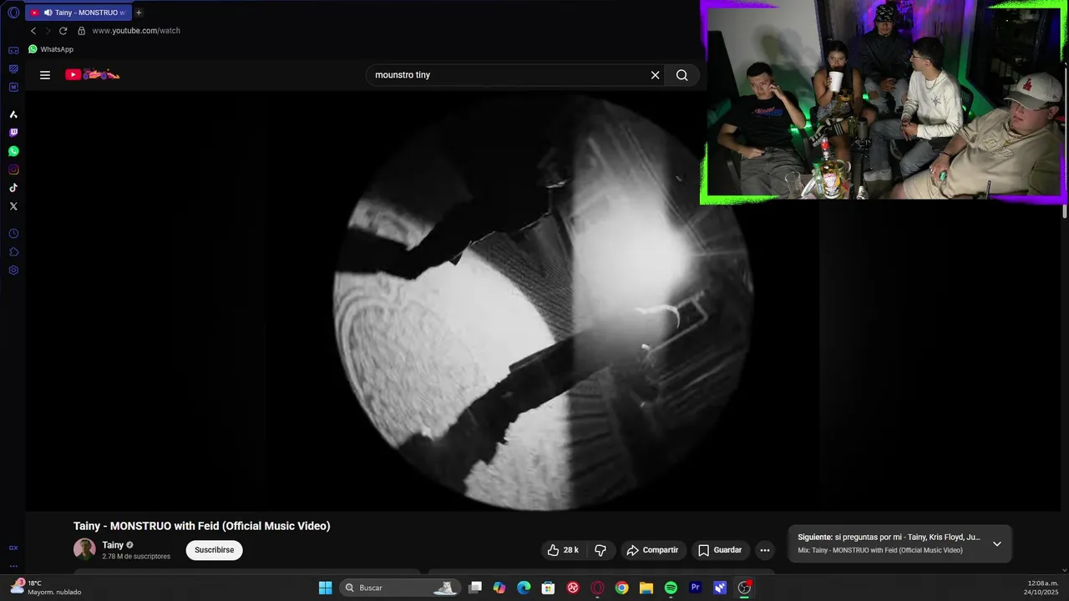The height and width of the screenshot is (601, 1069).
Task: Click the Compartir share button
Action: 653,550
